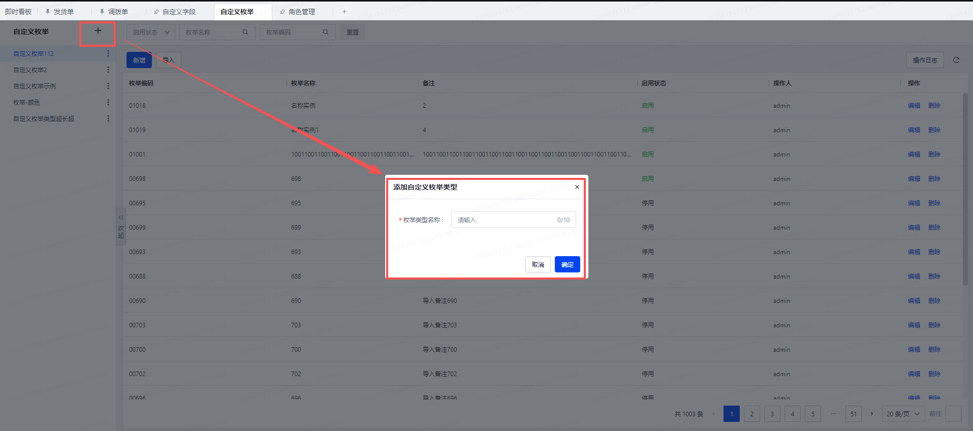The width and height of the screenshot is (973, 431).
Task: Go to page 4
Action: (793, 414)
